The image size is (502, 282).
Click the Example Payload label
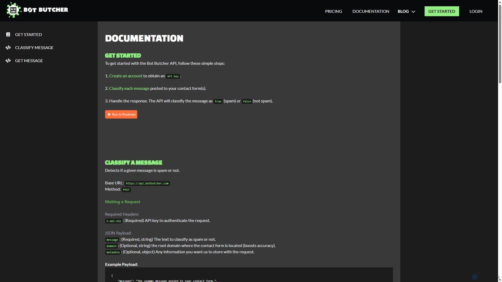(122, 264)
